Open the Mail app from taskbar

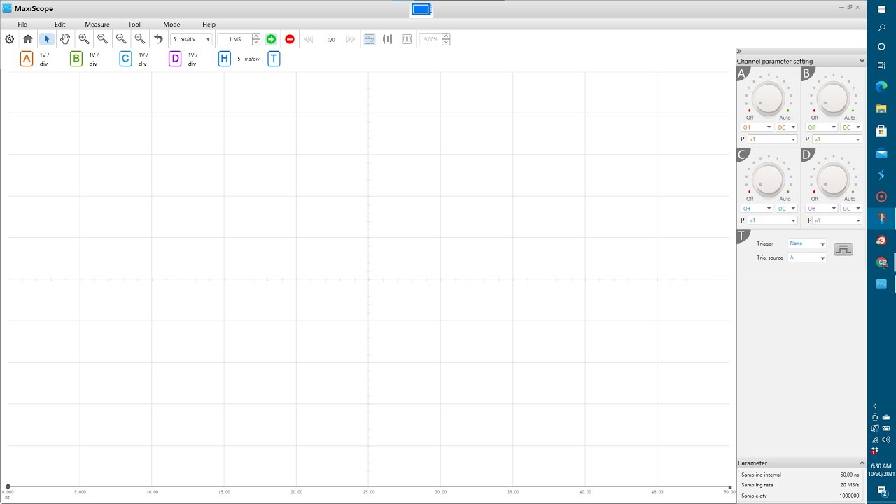pos(882,153)
